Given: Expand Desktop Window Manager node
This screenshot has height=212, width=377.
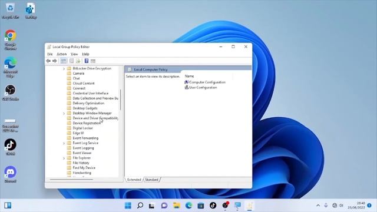Looking at the screenshot, I should point(64,114).
